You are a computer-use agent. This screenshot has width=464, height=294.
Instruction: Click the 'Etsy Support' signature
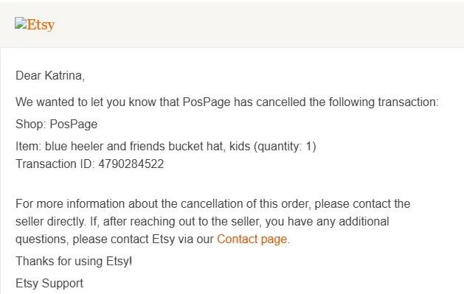(x=49, y=284)
